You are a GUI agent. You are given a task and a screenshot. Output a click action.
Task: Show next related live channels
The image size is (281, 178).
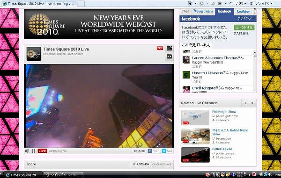tap(253, 103)
